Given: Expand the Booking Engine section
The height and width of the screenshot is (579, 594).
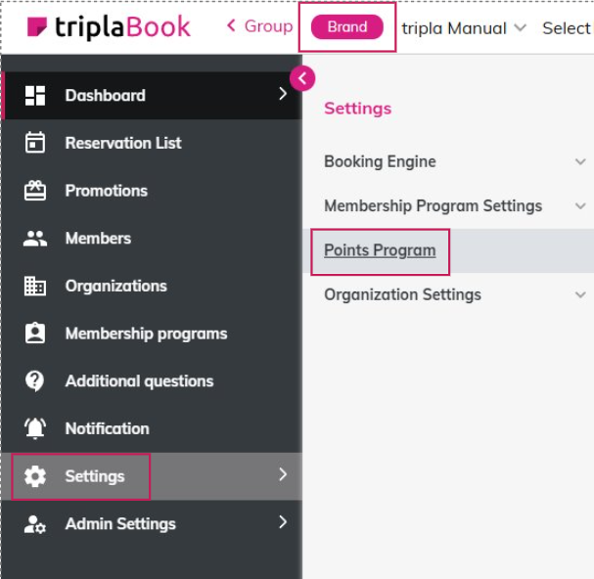Looking at the screenshot, I should tap(579, 162).
